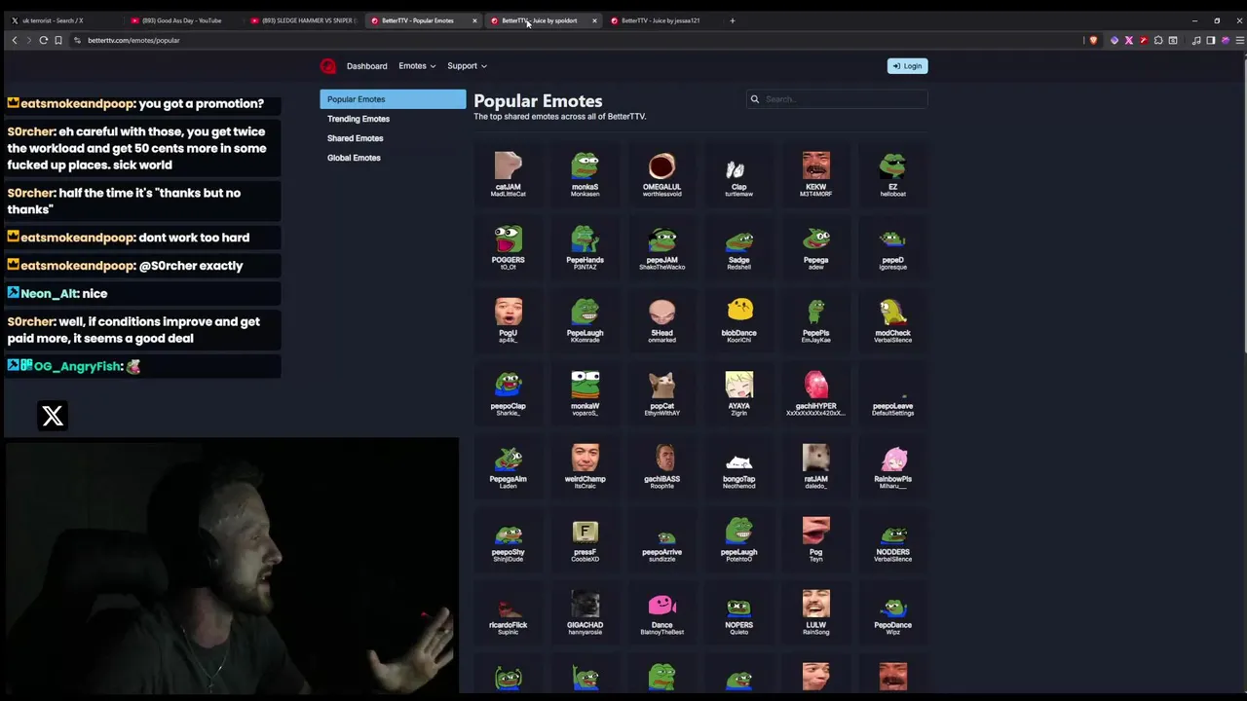Open the browser hamburger menu
Viewport: 1247px width, 701px height.
tap(1239, 40)
